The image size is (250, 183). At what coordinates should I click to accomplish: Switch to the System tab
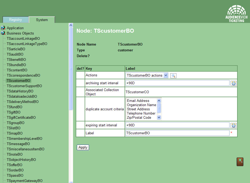pos(42,20)
